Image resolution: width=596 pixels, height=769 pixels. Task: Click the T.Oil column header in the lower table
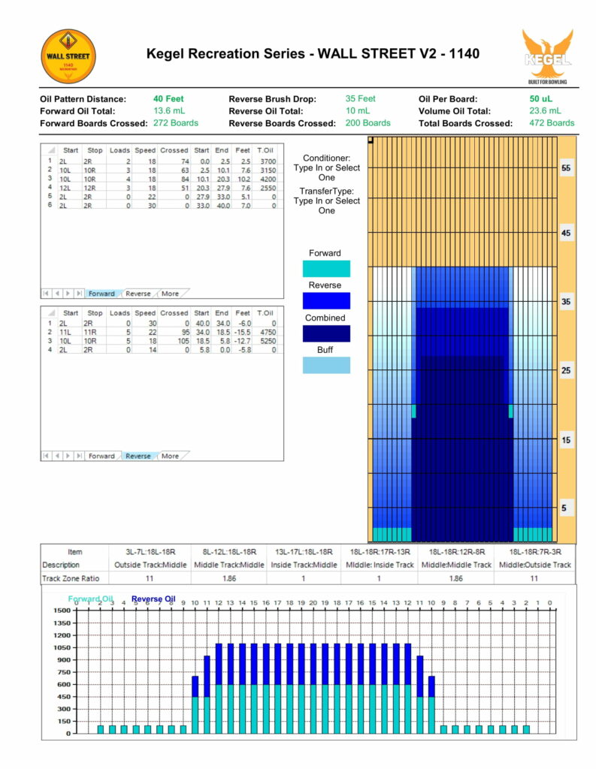(265, 312)
